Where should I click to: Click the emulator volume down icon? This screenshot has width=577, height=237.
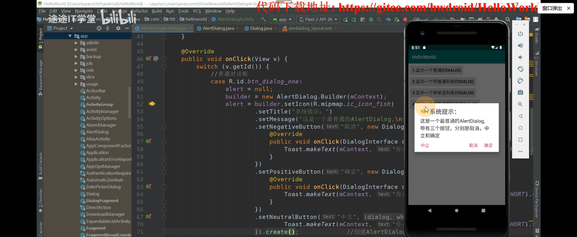click(x=520, y=57)
